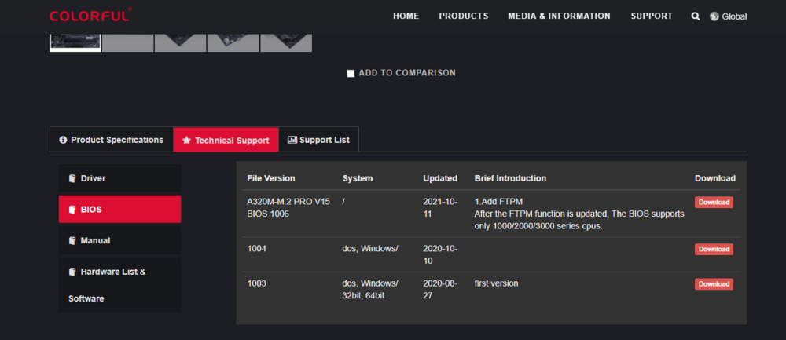Open the Driver sidebar section
The image size is (786, 340).
click(x=119, y=178)
